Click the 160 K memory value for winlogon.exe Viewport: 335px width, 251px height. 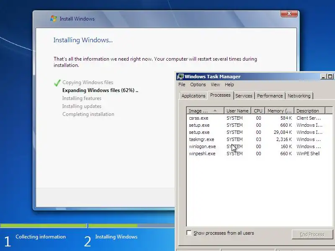click(286, 146)
